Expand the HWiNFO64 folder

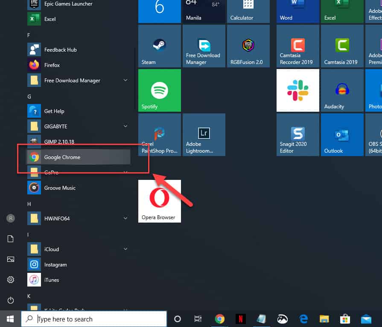tap(125, 218)
